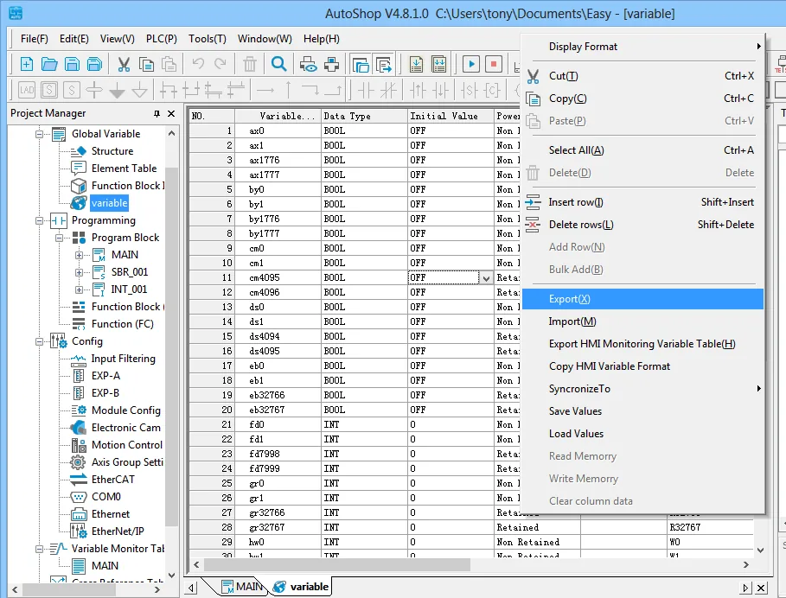The height and width of the screenshot is (598, 786).
Task: Click the Search magnifier toolbar icon
Action: pyautogui.click(x=278, y=64)
